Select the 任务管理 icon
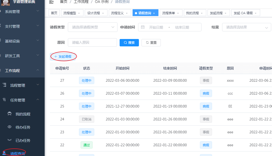 (4, 100)
